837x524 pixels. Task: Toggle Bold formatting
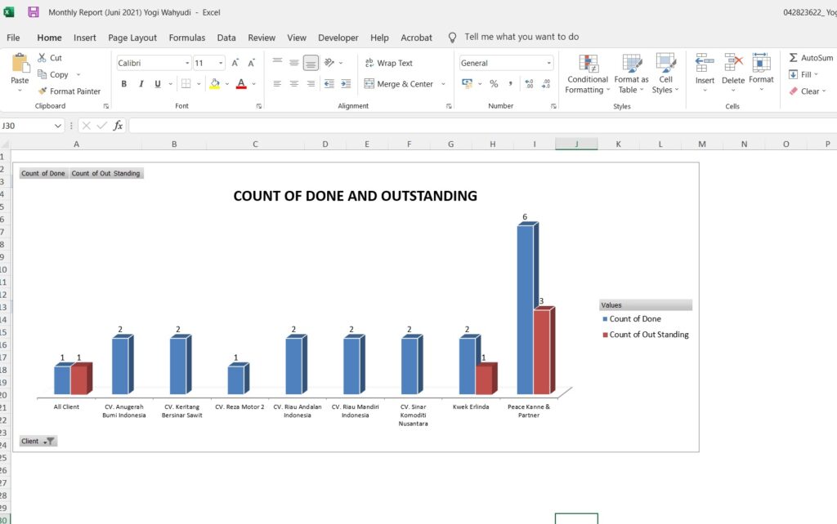click(124, 84)
